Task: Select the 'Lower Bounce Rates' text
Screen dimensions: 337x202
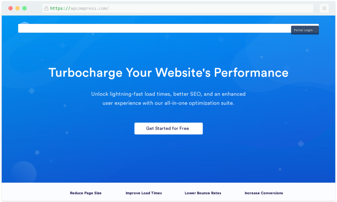Action: tap(203, 193)
